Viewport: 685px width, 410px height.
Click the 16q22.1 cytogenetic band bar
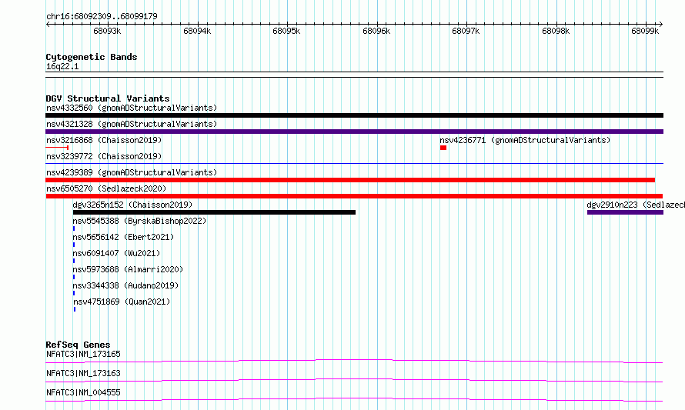point(354,75)
